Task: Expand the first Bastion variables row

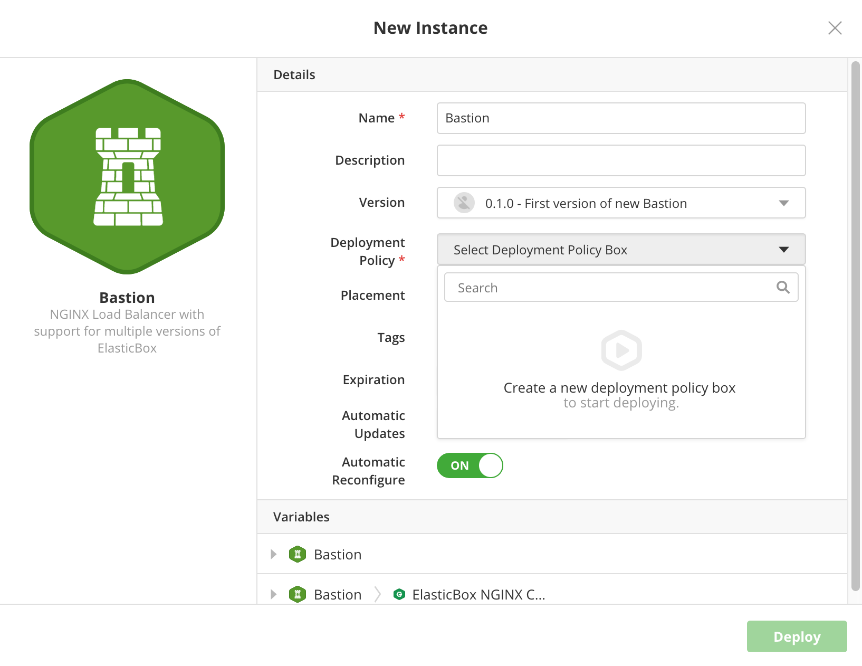Action: pyautogui.click(x=273, y=554)
